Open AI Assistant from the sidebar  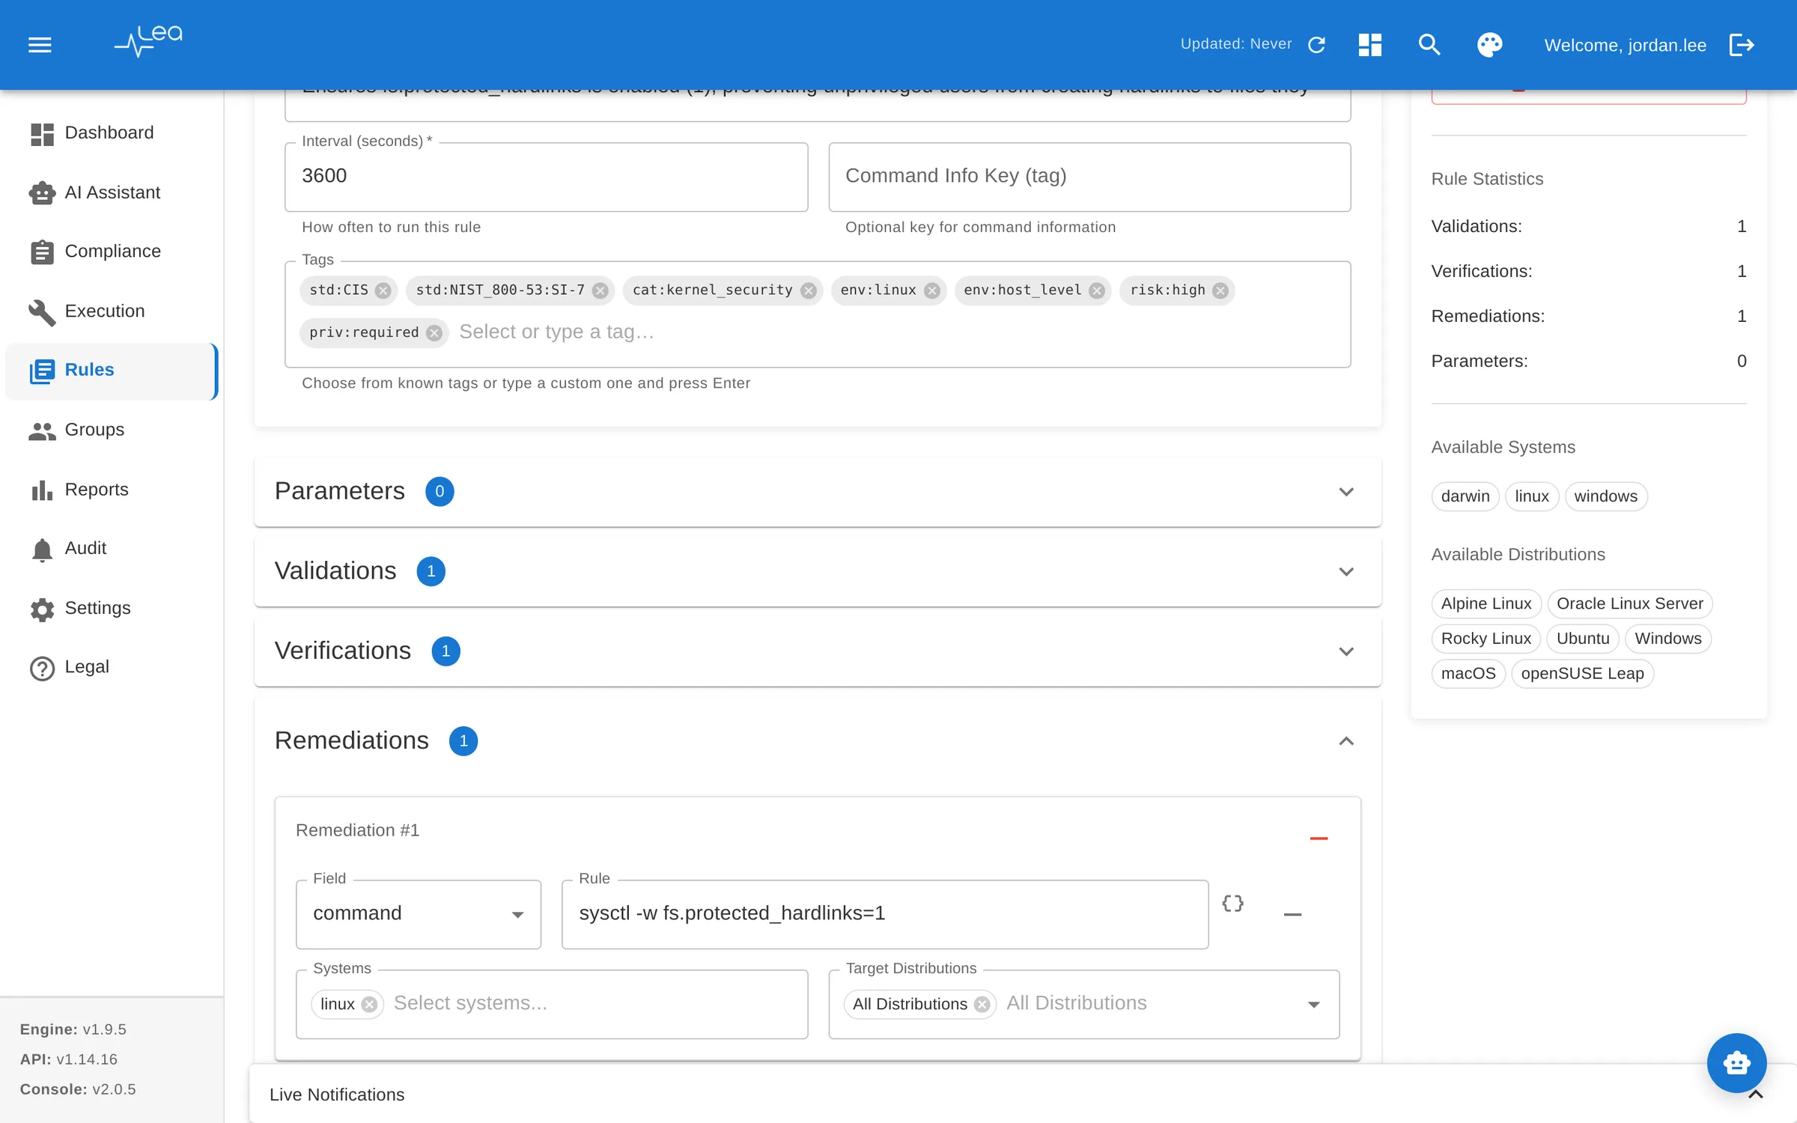[111, 192]
